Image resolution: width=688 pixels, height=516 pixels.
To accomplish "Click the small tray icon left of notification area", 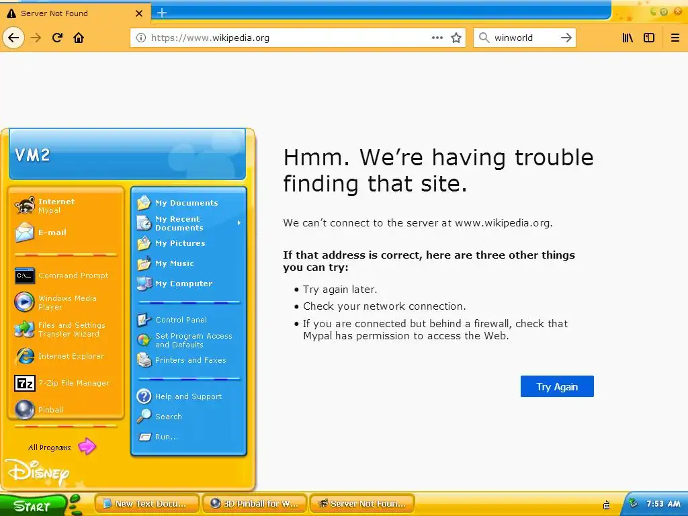I will (x=607, y=505).
